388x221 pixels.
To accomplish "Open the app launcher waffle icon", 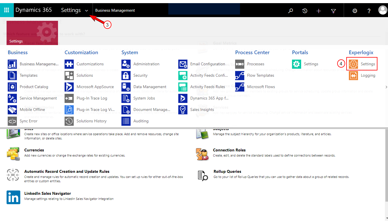I will click(x=7, y=10).
